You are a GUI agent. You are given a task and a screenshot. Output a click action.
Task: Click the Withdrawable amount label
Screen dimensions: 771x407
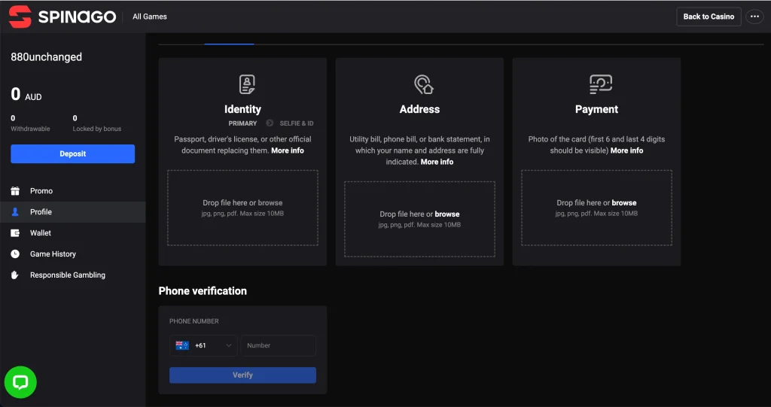(30, 129)
